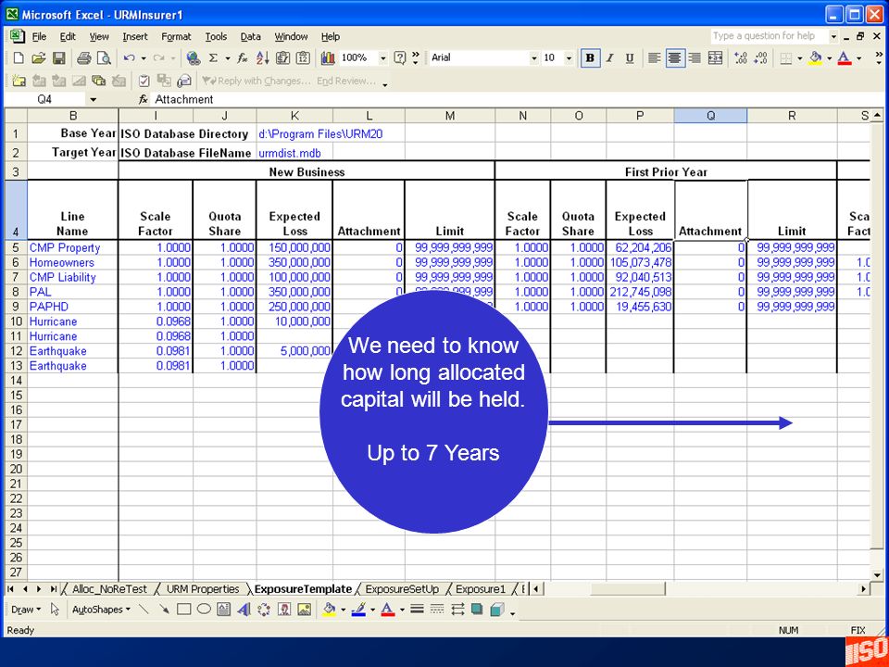This screenshot has height=667, width=889.
Task: Open the AutoShapes dropdown
Action: click(x=102, y=610)
